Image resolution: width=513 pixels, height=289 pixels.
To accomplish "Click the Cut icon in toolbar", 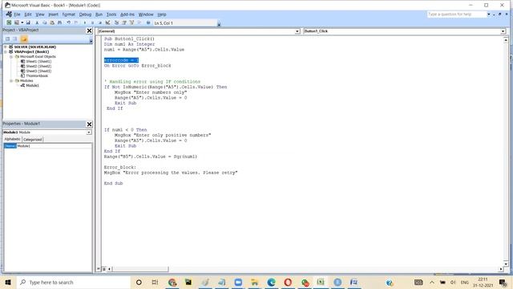I will 37,22.
